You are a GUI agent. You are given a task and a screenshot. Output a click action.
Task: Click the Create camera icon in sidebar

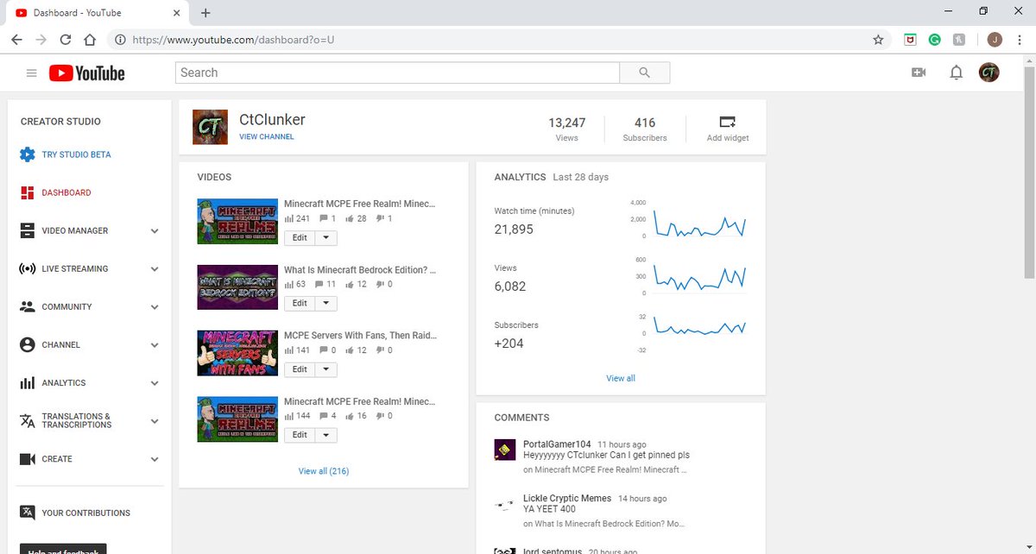point(28,459)
